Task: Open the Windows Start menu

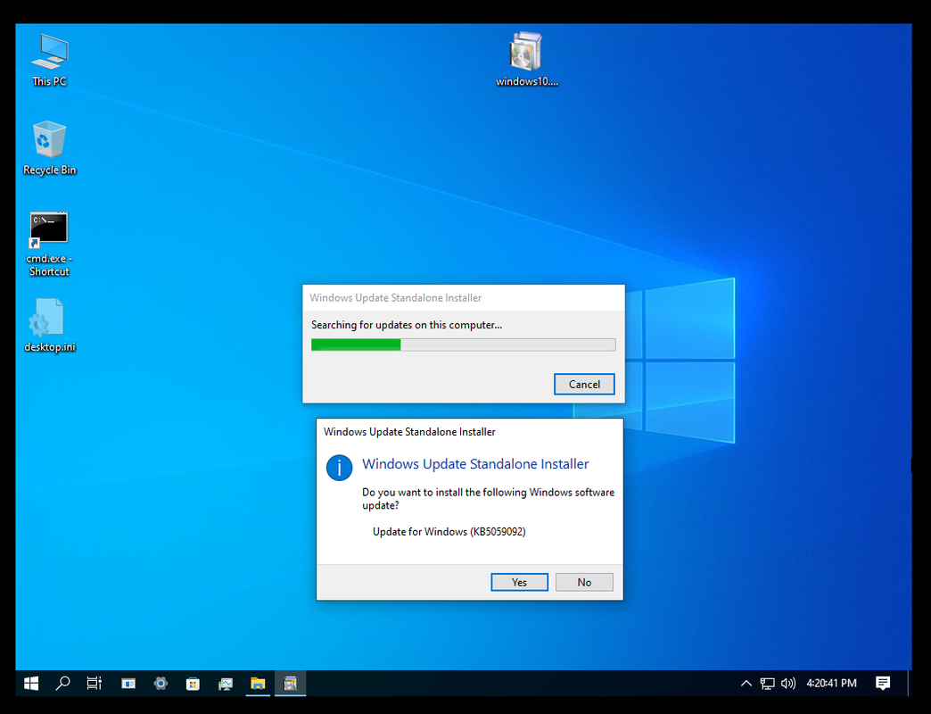Action: 31,683
